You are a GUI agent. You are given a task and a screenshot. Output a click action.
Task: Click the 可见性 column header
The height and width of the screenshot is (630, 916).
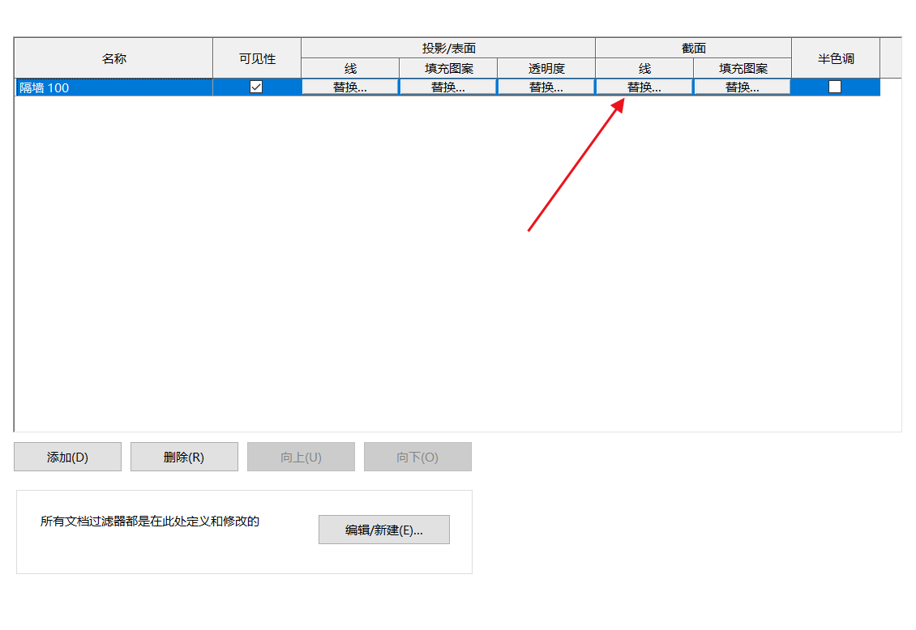[257, 58]
